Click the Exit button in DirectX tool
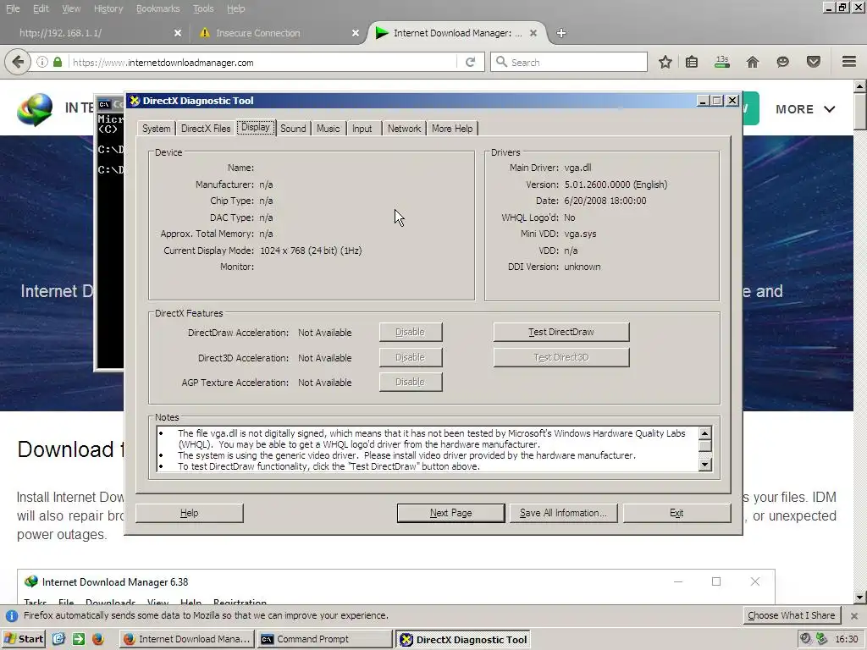This screenshot has height=650, width=867. pyautogui.click(x=676, y=513)
